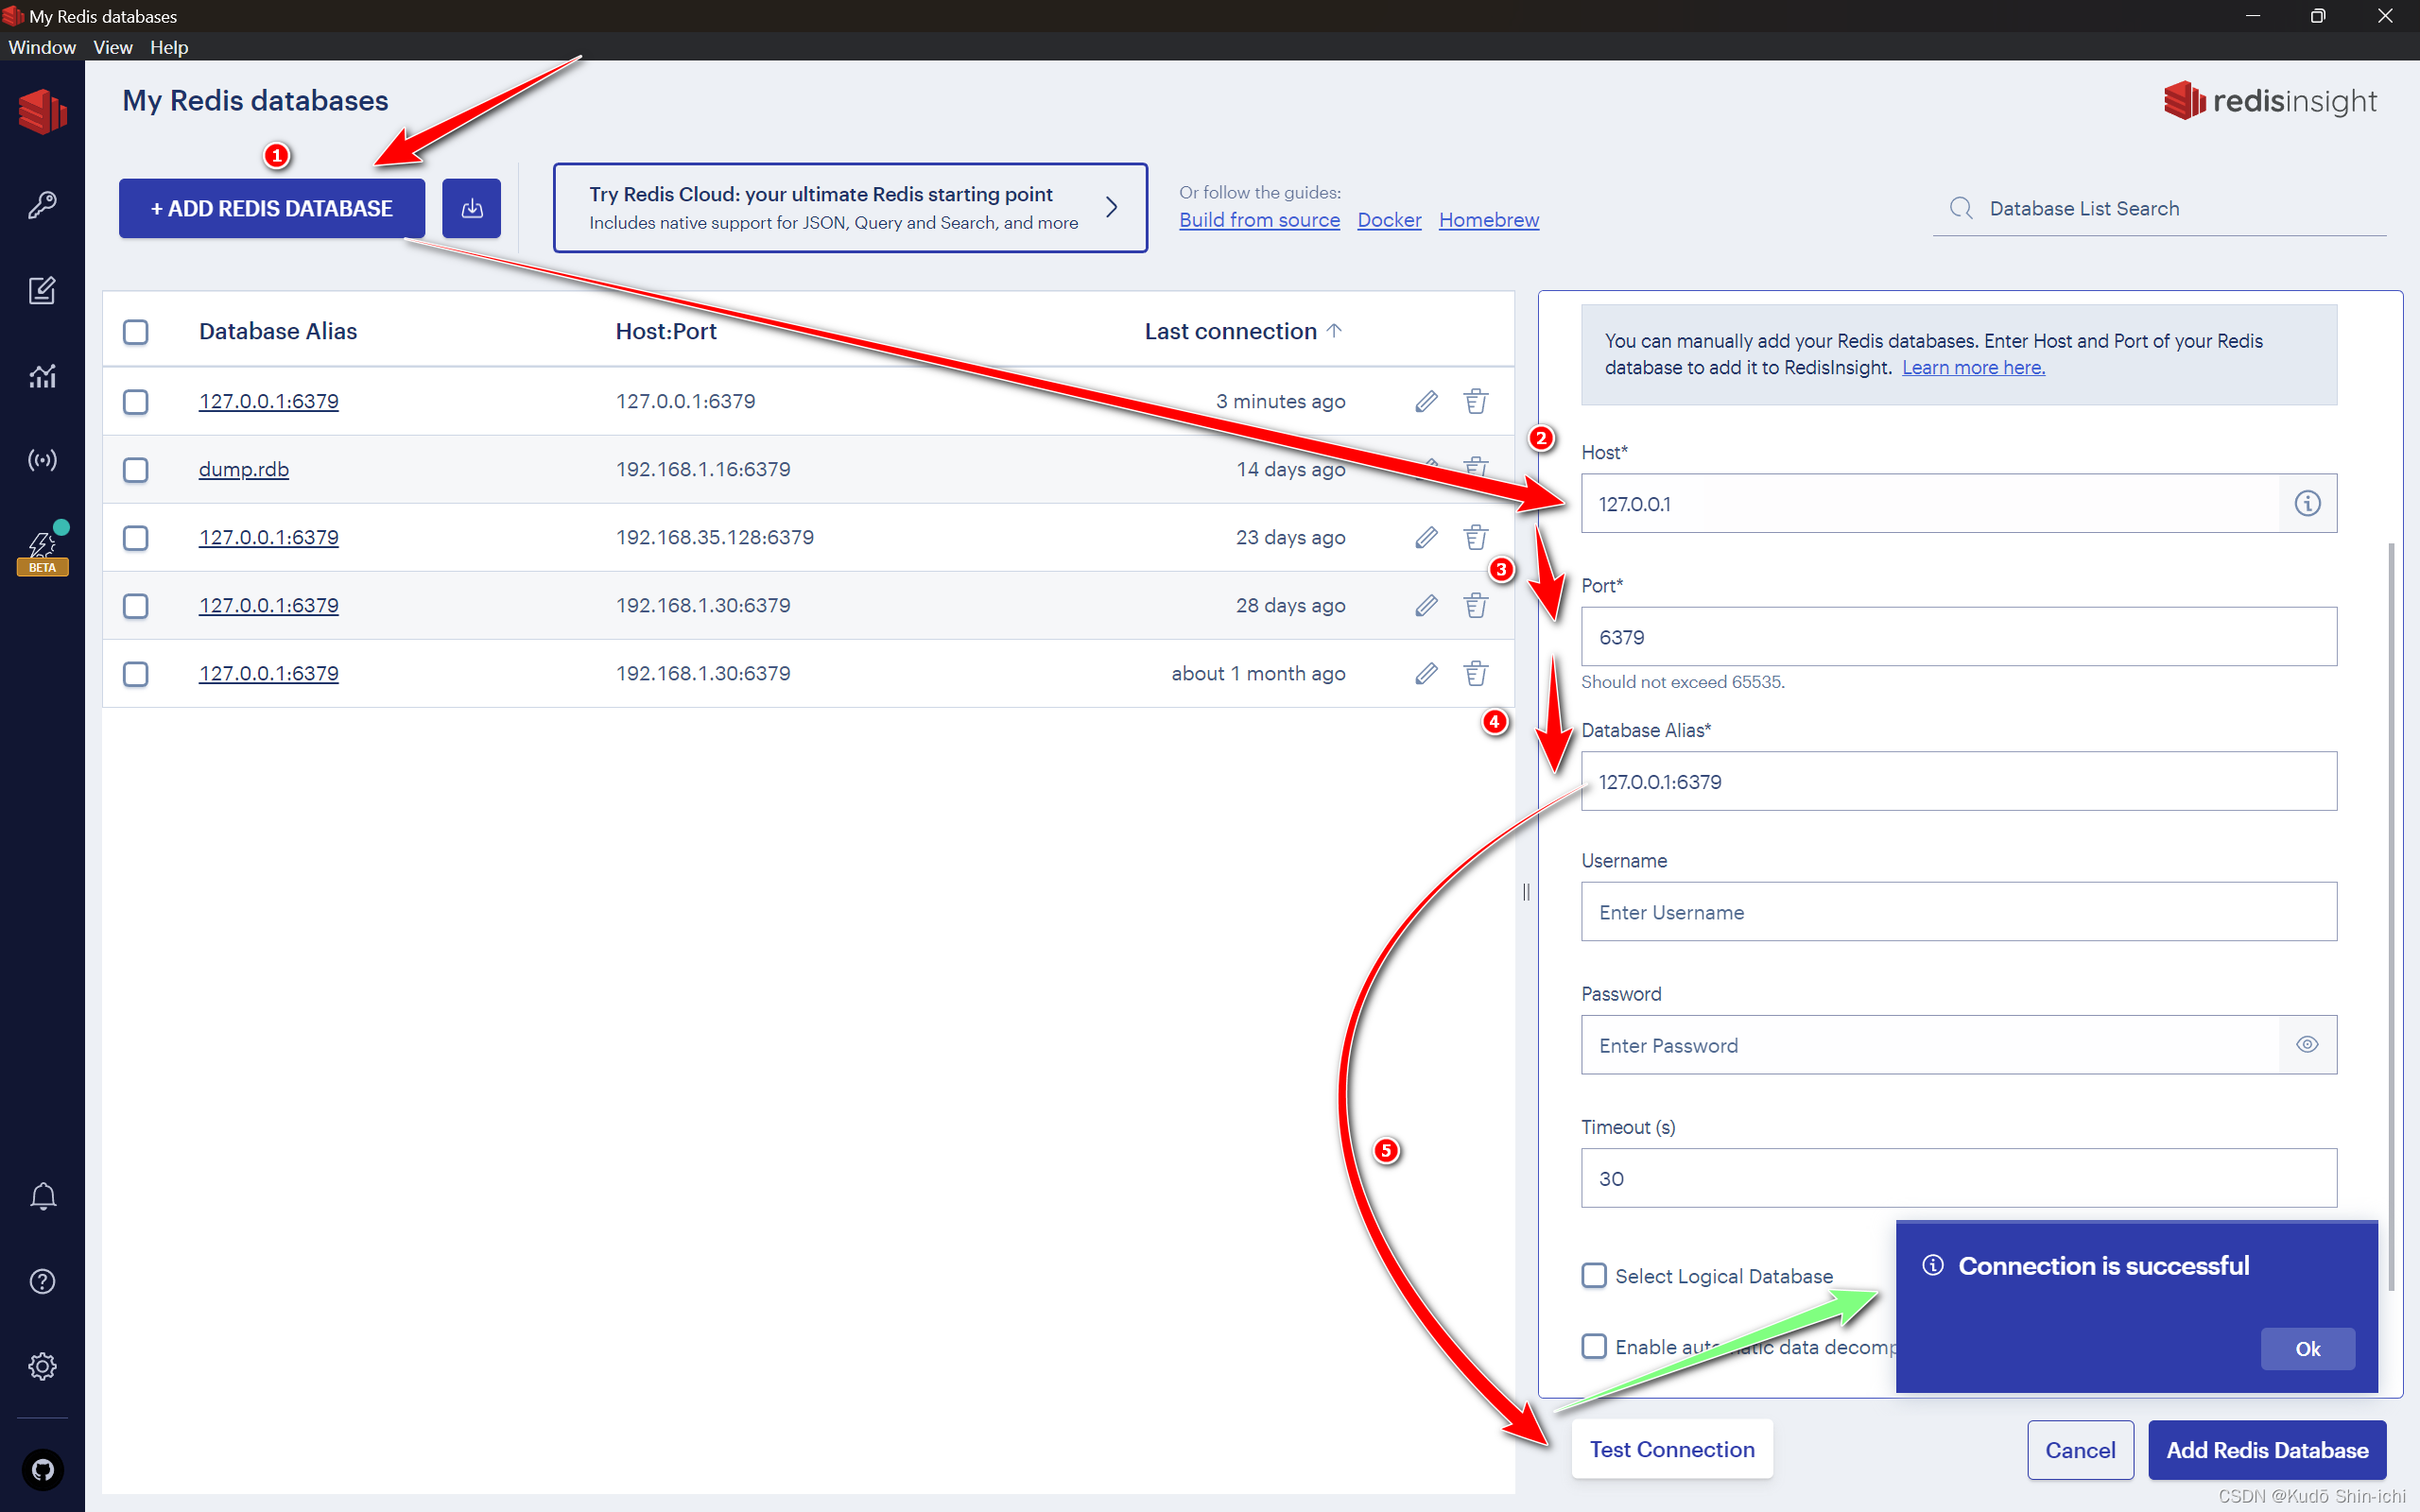Enable automatic data decompression checkbox
The width and height of the screenshot is (2420, 1512).
click(x=1591, y=1347)
